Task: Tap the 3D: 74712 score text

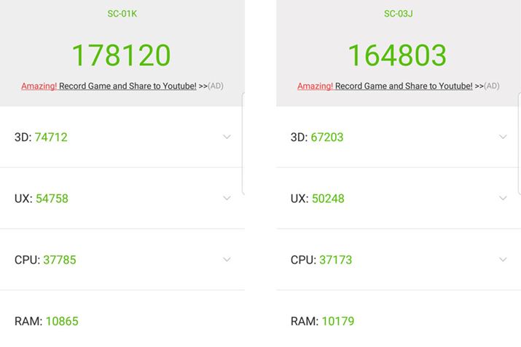Action: 41,137
